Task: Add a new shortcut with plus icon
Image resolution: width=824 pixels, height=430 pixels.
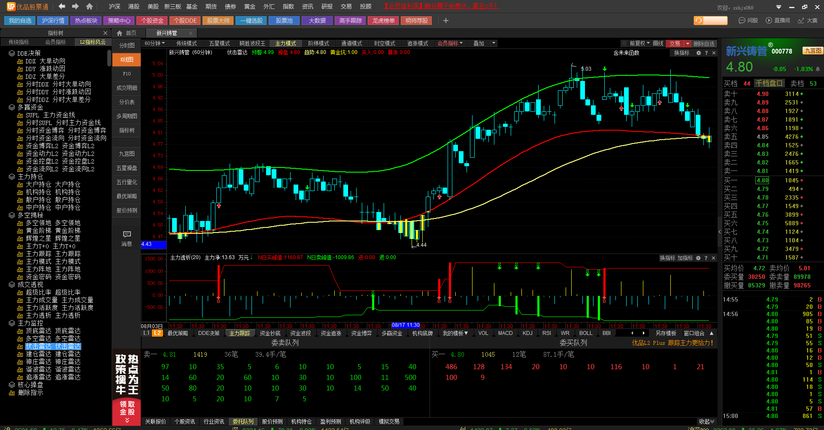Action: (445, 21)
